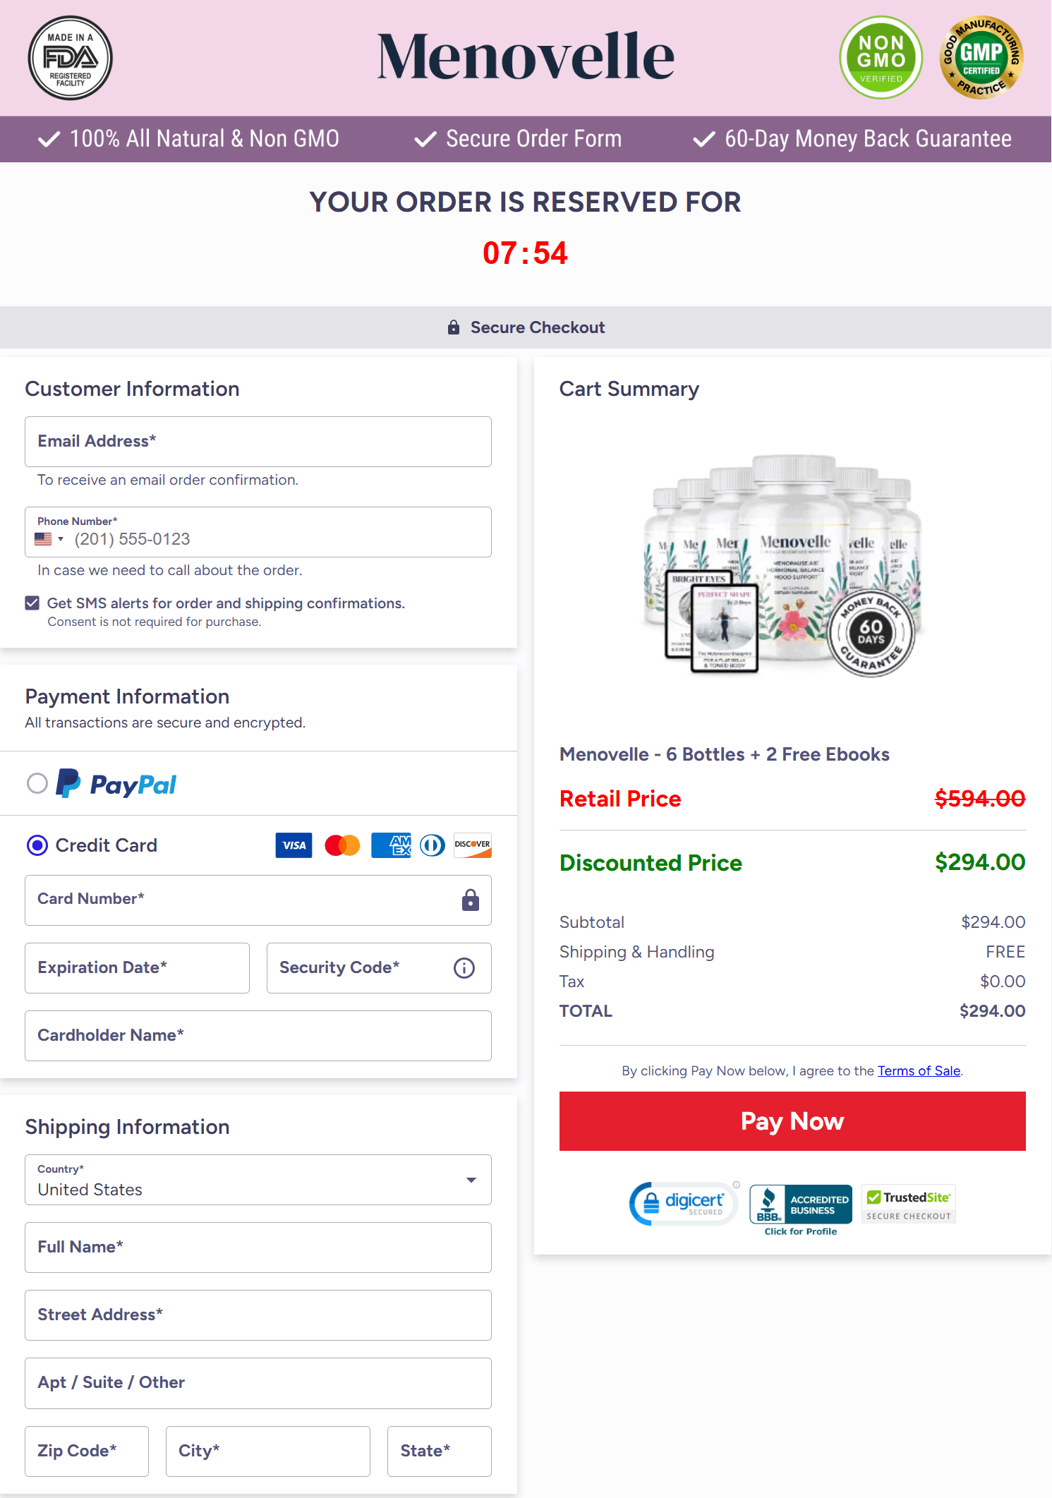Click the TrustedSite secure checkout badge

tap(908, 1203)
